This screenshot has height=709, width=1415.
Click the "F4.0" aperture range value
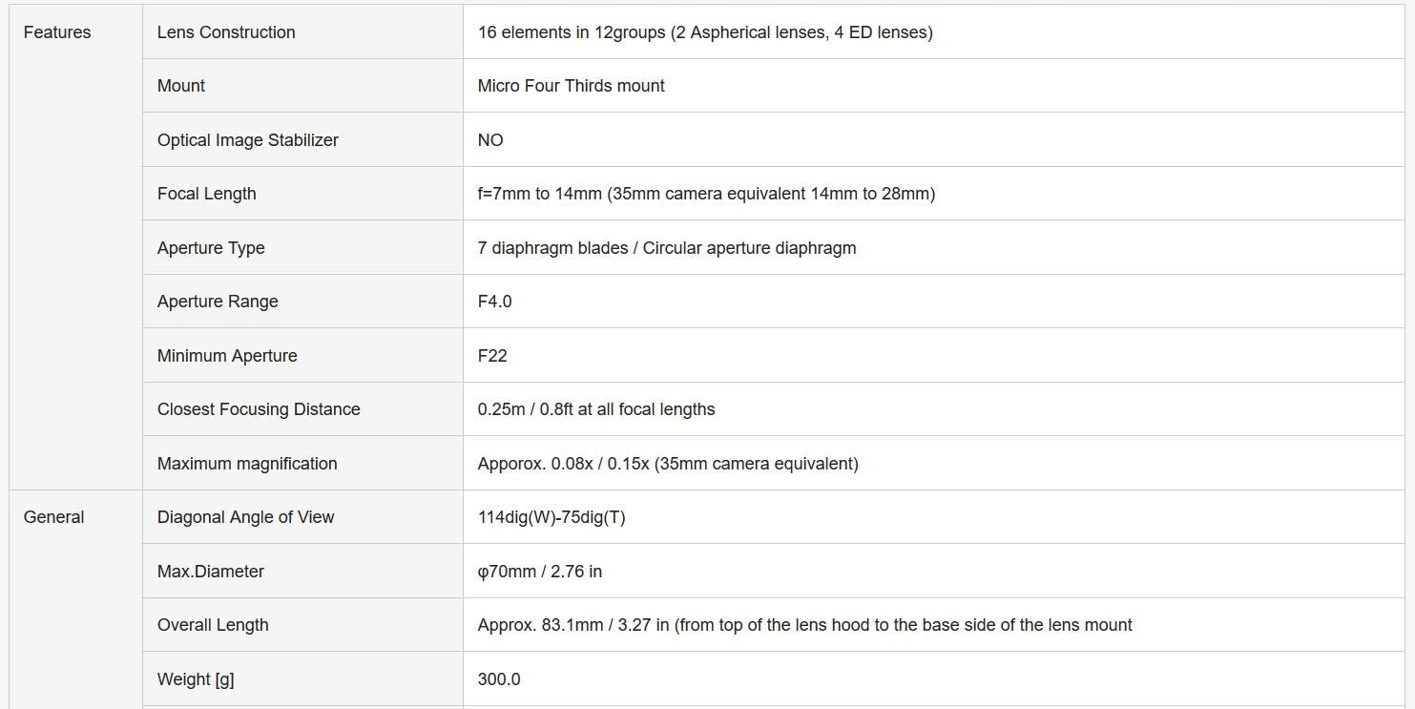pos(494,302)
